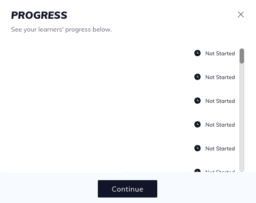Select the fourth Not Started status label
Screen dimensions: 256x203
[x=220, y=125]
